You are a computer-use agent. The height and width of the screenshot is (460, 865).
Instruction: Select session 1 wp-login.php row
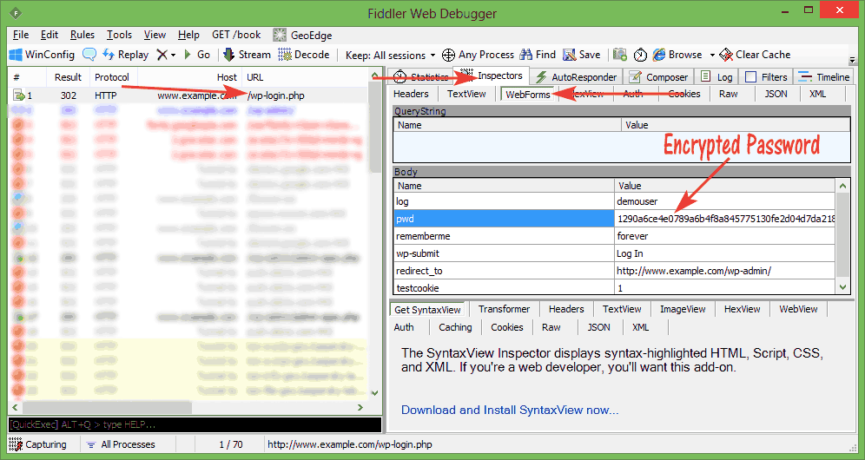click(x=188, y=95)
